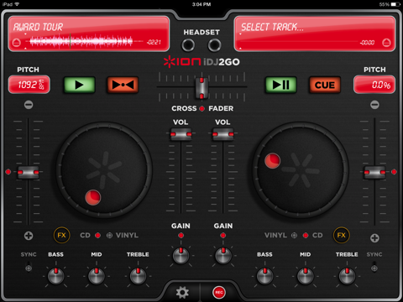The height and width of the screenshot is (302, 403).
Task: Decrease left deck pitch with minus icon
Action: 29,105
